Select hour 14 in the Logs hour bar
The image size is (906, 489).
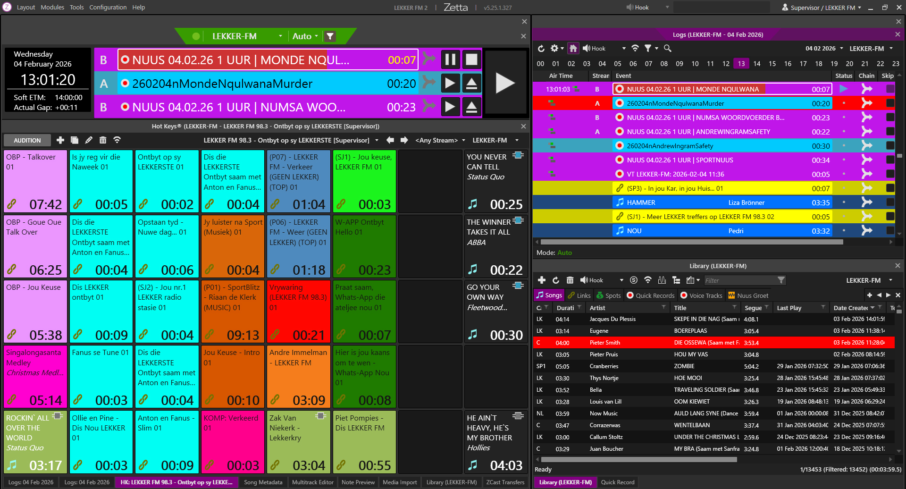[x=757, y=64]
